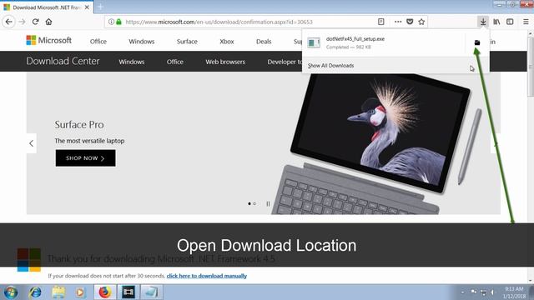534x300 pixels.
Task: Show previous carousel slide
Action: pyautogui.click(x=32, y=143)
